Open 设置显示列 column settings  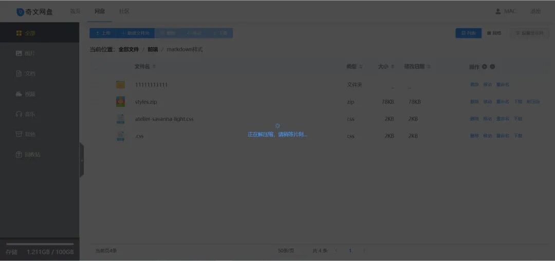(x=529, y=33)
